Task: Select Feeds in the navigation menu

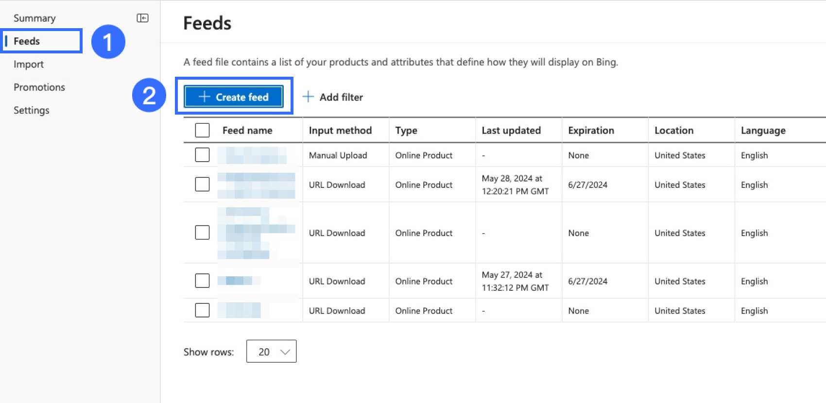Action: 27,41
